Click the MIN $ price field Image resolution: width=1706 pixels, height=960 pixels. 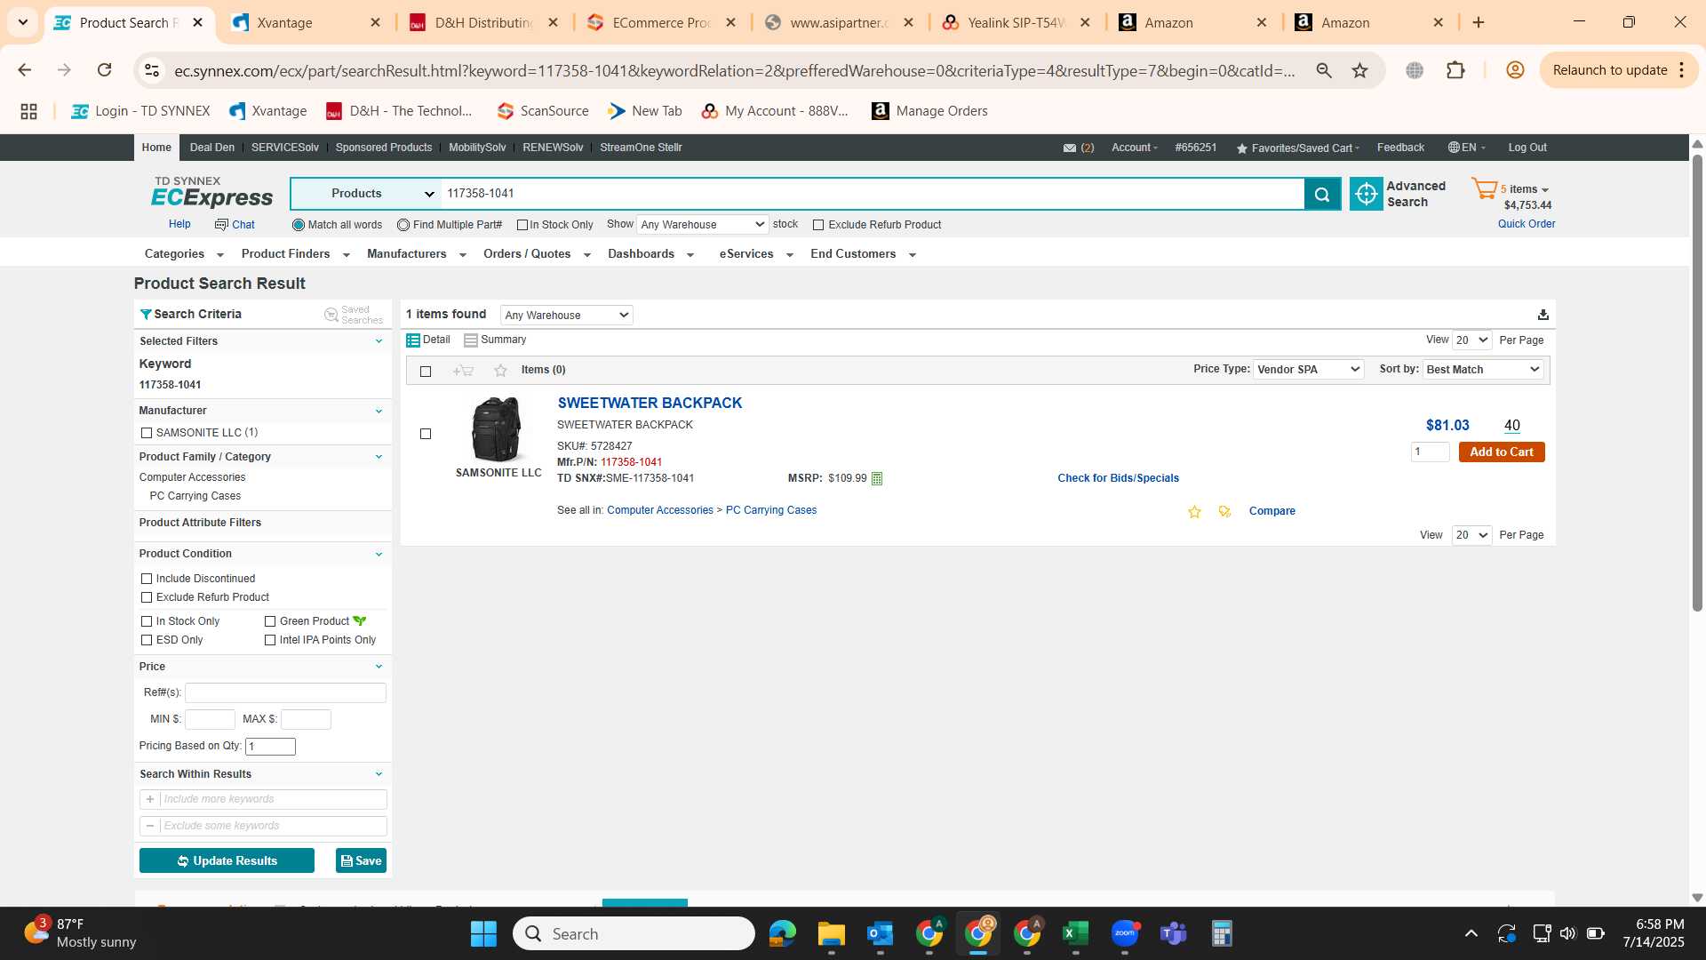210,720
